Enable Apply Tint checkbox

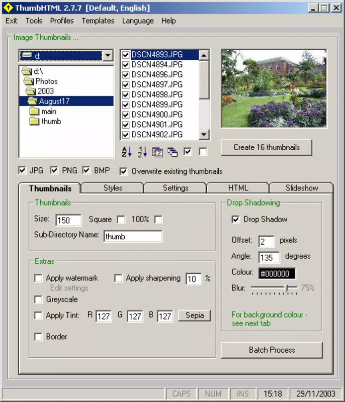(38, 316)
